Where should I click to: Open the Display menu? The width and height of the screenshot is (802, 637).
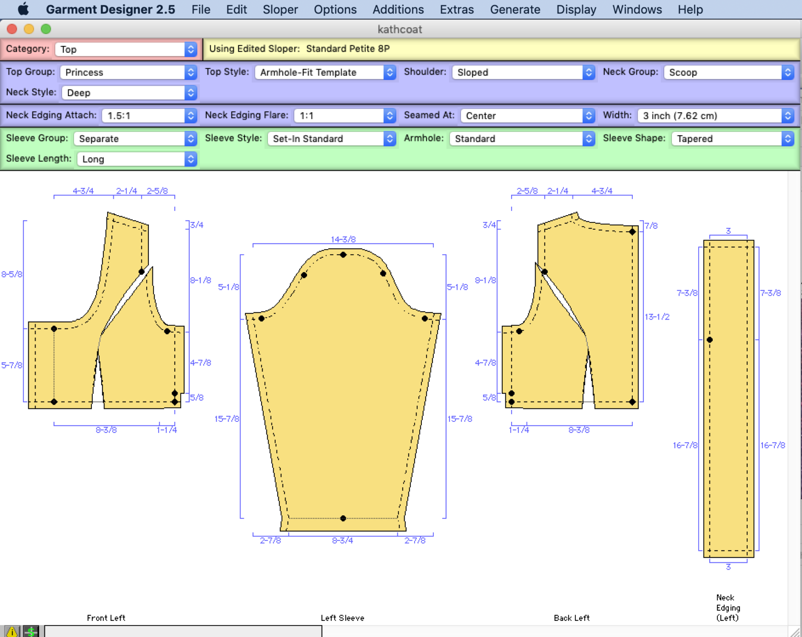pos(576,9)
